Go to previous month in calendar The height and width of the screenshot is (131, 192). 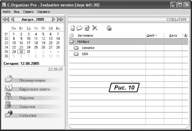point(12,19)
